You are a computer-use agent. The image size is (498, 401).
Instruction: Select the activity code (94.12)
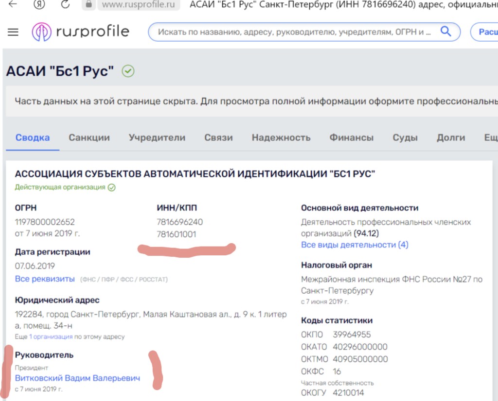(x=366, y=234)
